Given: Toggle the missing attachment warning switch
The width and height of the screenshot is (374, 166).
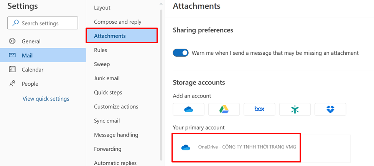Looking at the screenshot, I should [181, 53].
